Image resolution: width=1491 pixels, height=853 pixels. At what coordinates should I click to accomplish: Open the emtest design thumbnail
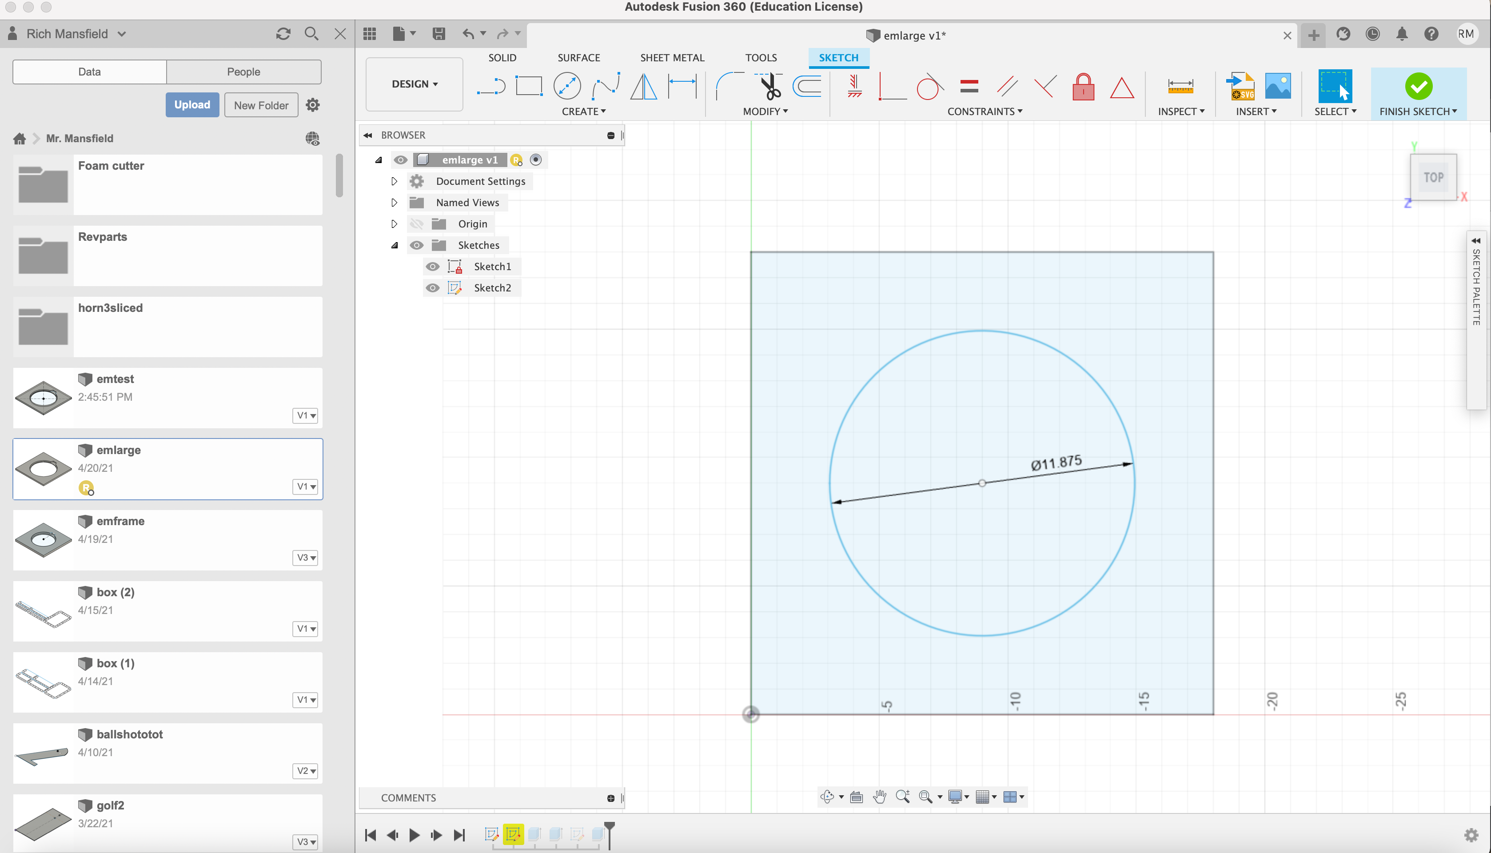click(x=44, y=399)
